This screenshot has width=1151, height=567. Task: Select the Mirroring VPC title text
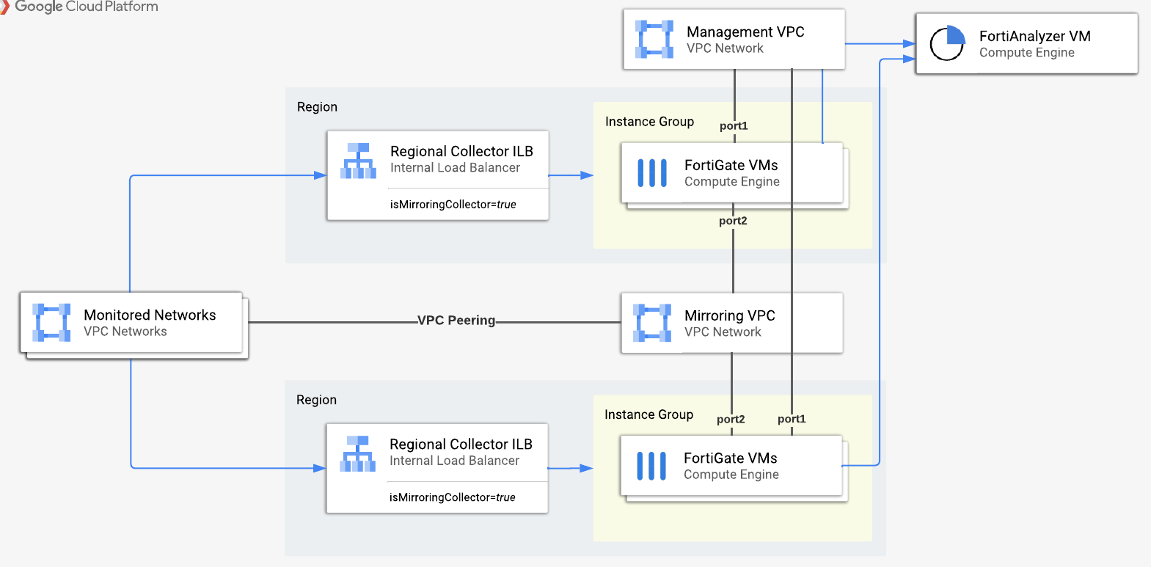click(x=730, y=315)
